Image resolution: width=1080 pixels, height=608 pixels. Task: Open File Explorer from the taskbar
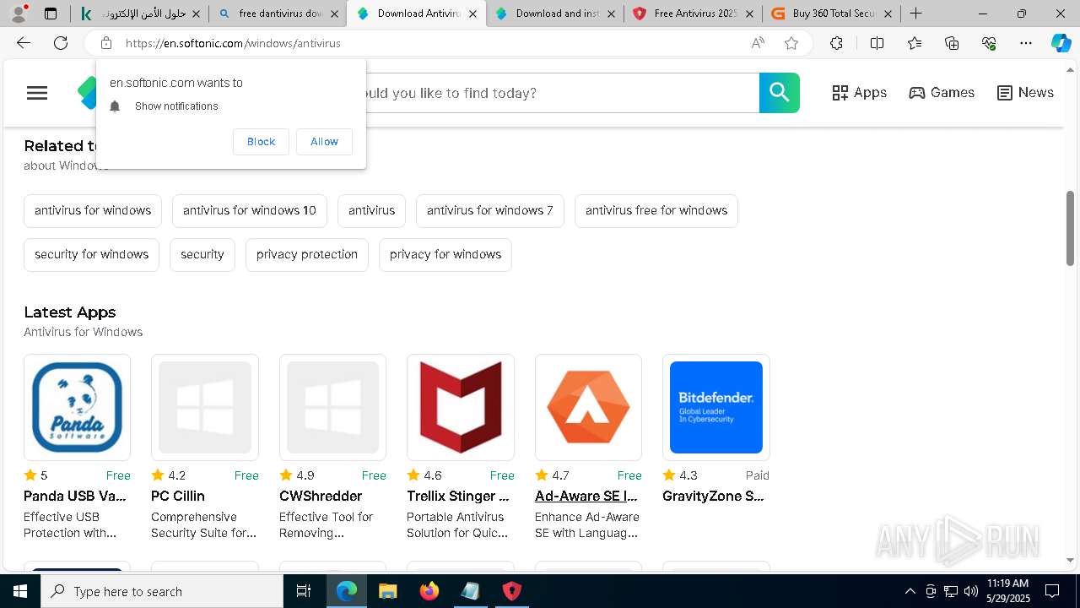(x=387, y=591)
